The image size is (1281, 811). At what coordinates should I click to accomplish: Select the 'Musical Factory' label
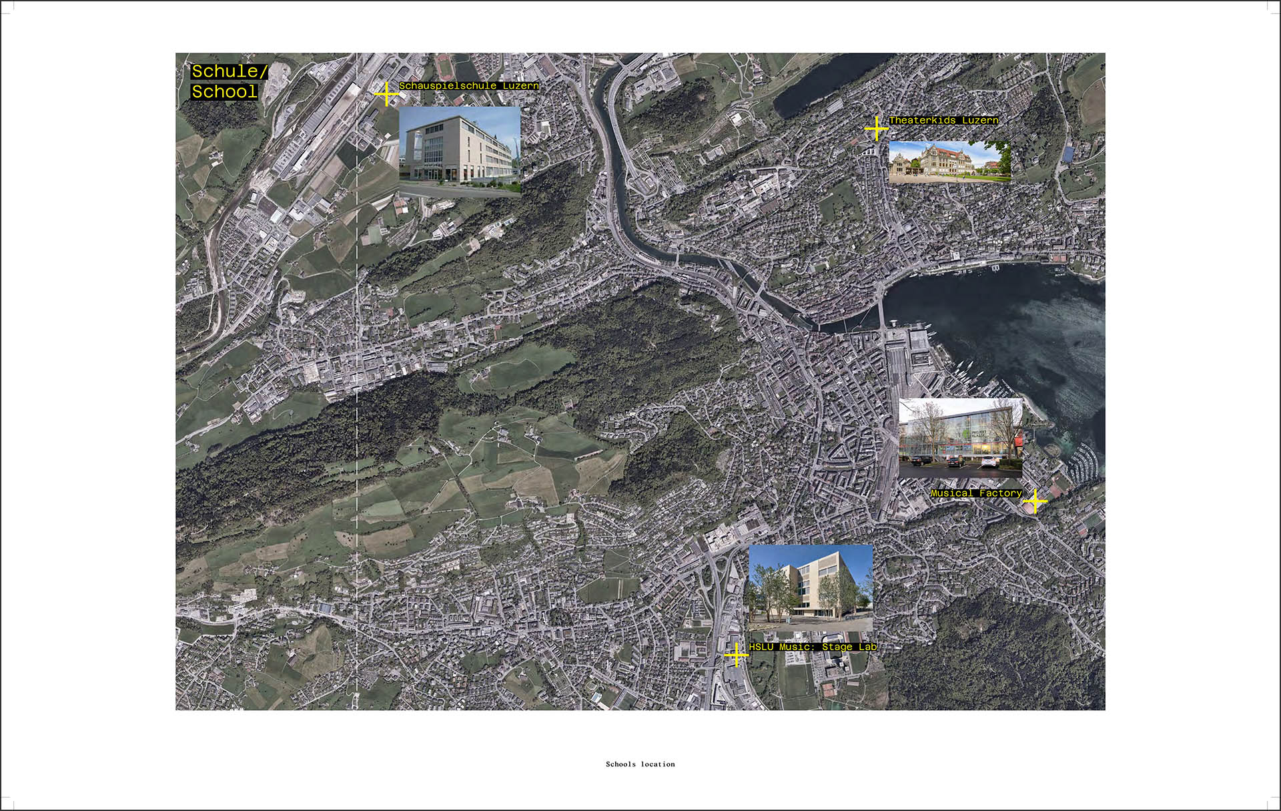[x=976, y=493]
